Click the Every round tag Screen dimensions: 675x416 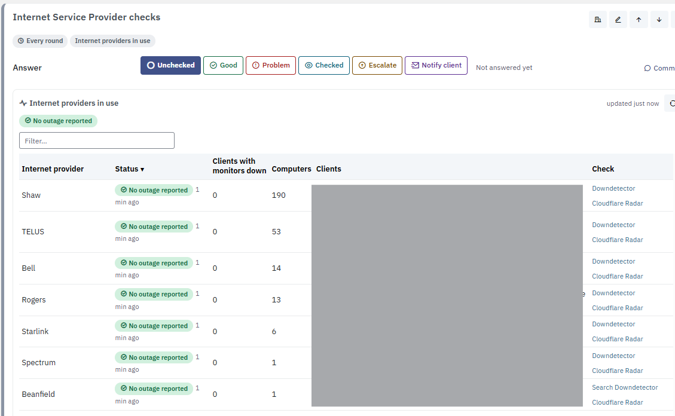click(x=40, y=41)
